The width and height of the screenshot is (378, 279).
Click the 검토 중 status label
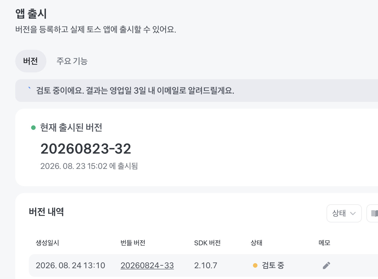(x=273, y=265)
